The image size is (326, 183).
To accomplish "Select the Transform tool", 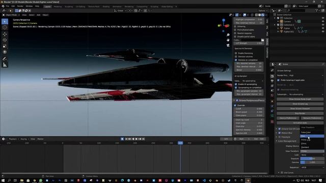I will [5, 52].
